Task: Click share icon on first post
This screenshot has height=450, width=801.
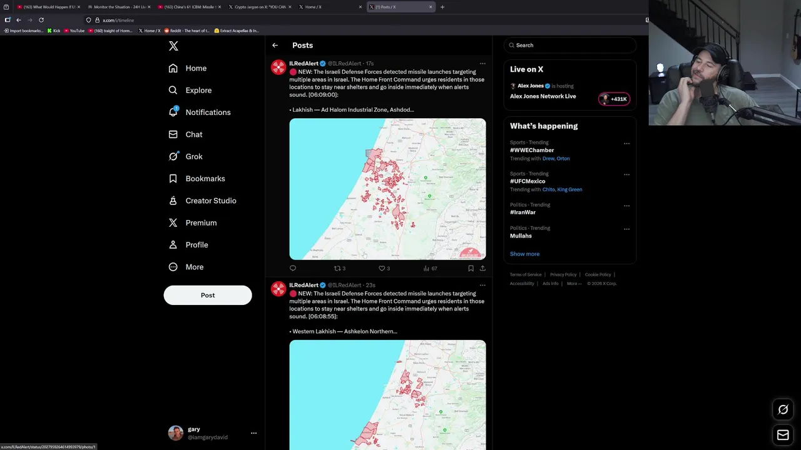Action: [482, 268]
